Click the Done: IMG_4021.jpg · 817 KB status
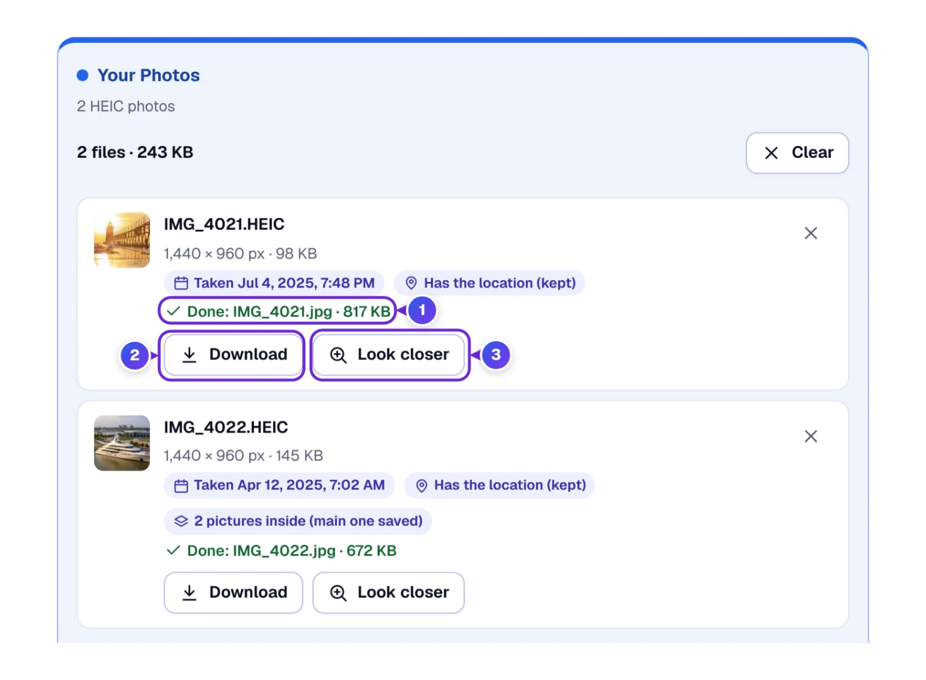Viewport: 926px width, 680px height. click(x=289, y=311)
